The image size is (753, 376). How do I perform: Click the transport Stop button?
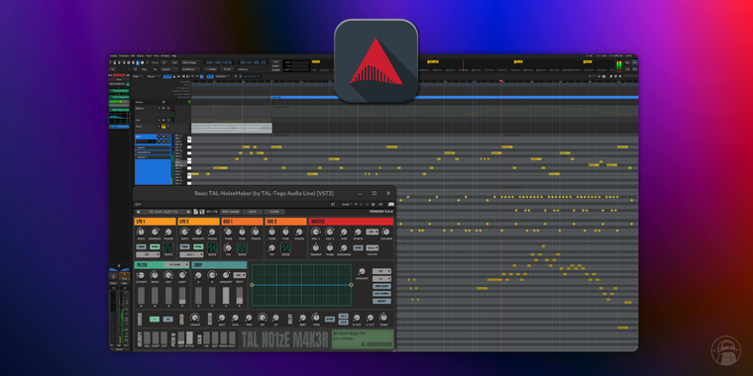click(x=142, y=62)
